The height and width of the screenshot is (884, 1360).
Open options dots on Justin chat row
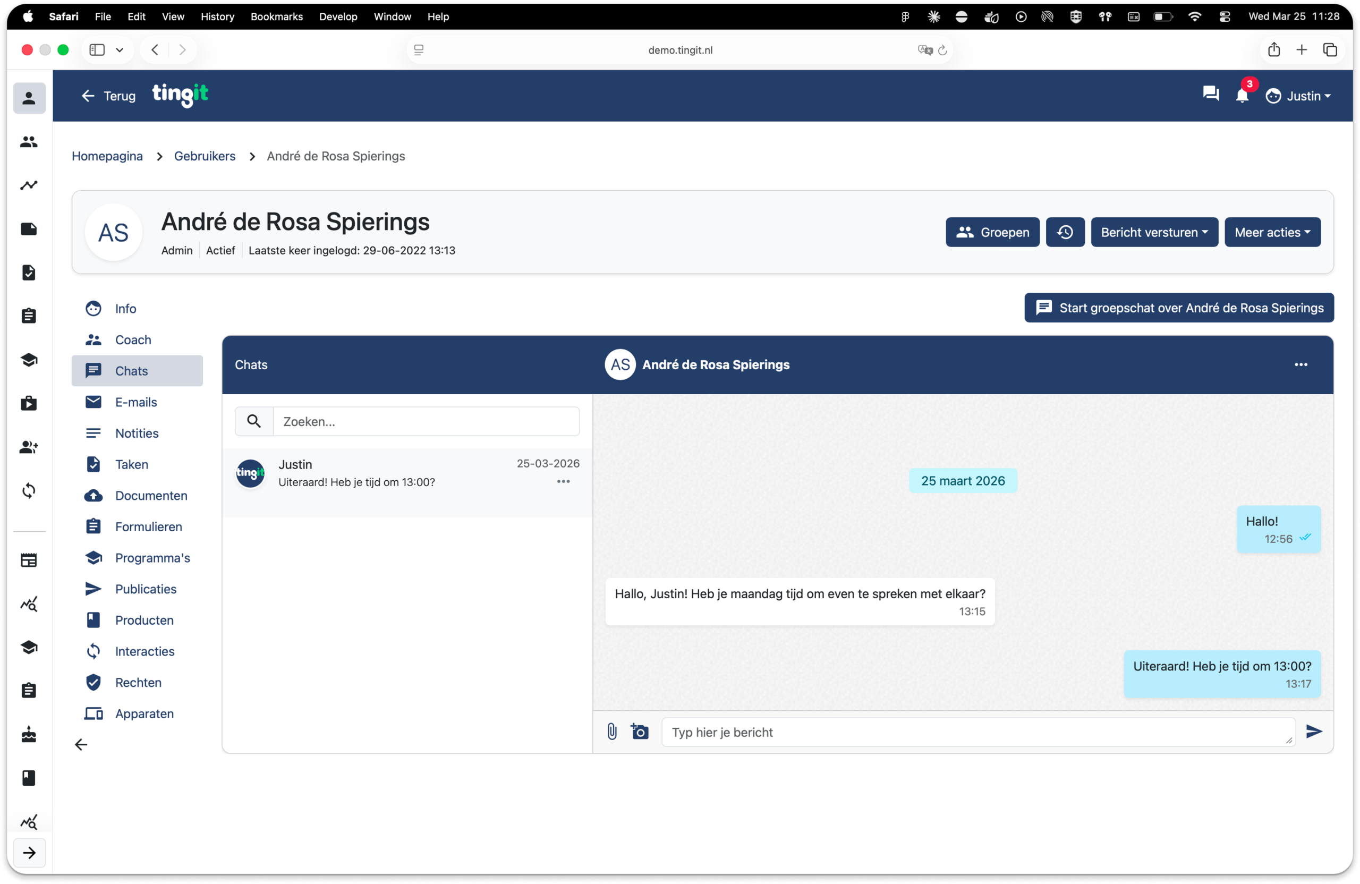pyautogui.click(x=564, y=482)
